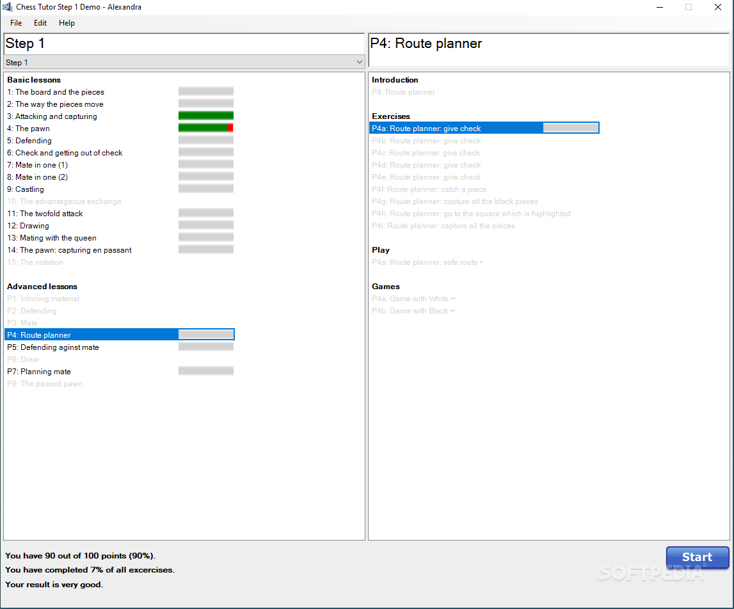Select lesson 9: Castling
This screenshot has width=734, height=609.
(26, 189)
